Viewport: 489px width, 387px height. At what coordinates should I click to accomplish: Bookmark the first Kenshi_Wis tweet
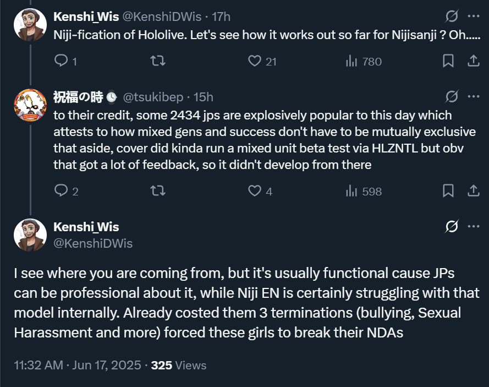pyautogui.click(x=448, y=61)
